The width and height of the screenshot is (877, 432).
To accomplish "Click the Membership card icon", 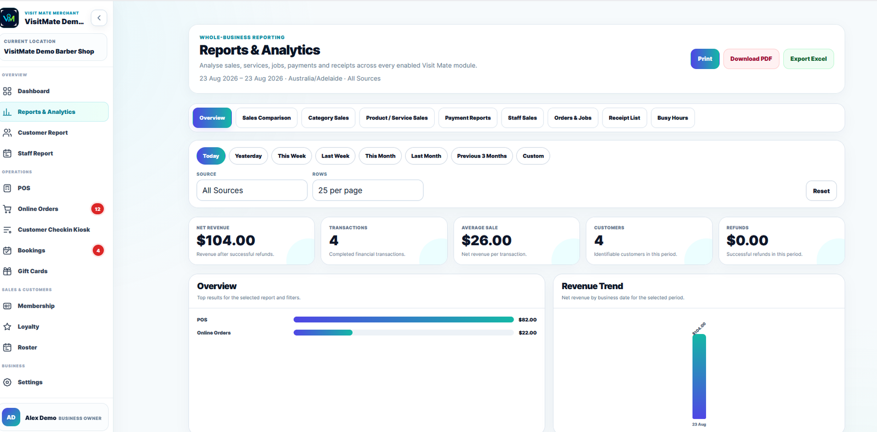I will (7, 306).
